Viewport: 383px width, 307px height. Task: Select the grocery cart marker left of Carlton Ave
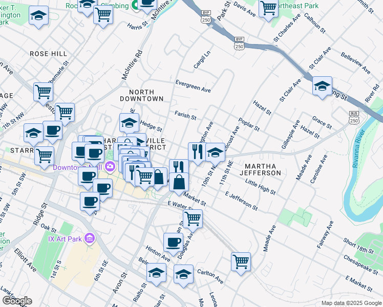point(241,261)
